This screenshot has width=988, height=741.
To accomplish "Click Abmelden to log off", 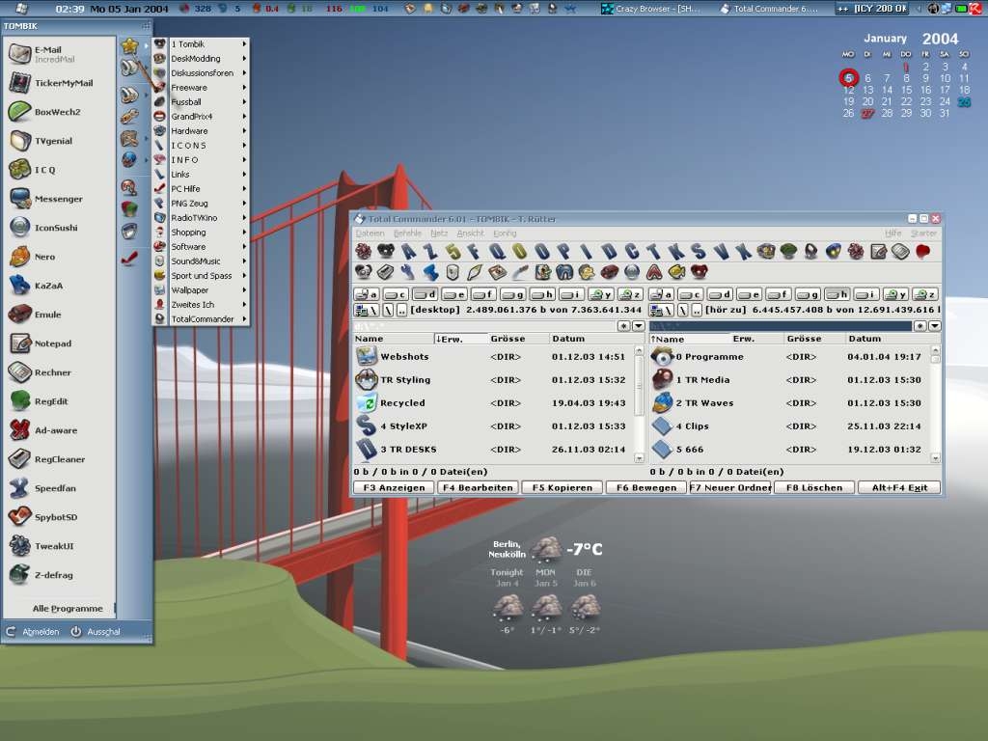I will 34,631.
